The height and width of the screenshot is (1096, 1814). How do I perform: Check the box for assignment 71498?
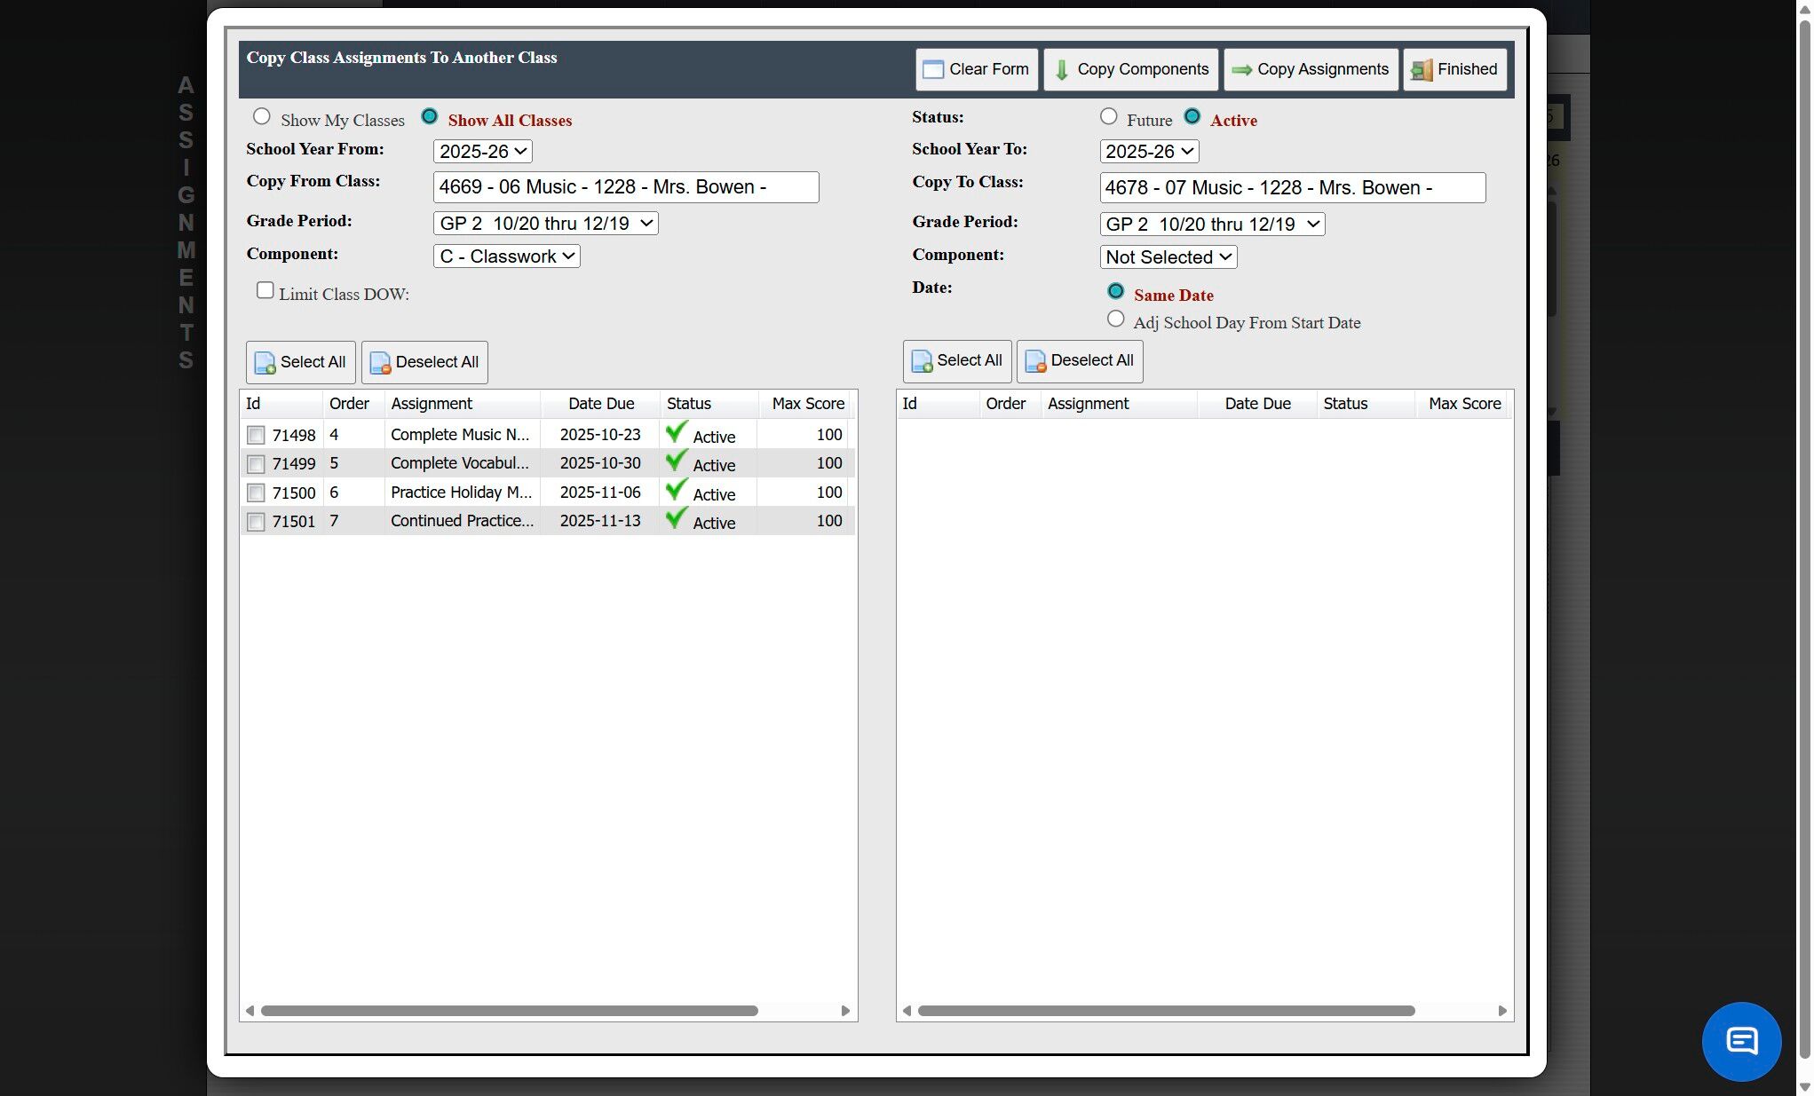tap(256, 435)
